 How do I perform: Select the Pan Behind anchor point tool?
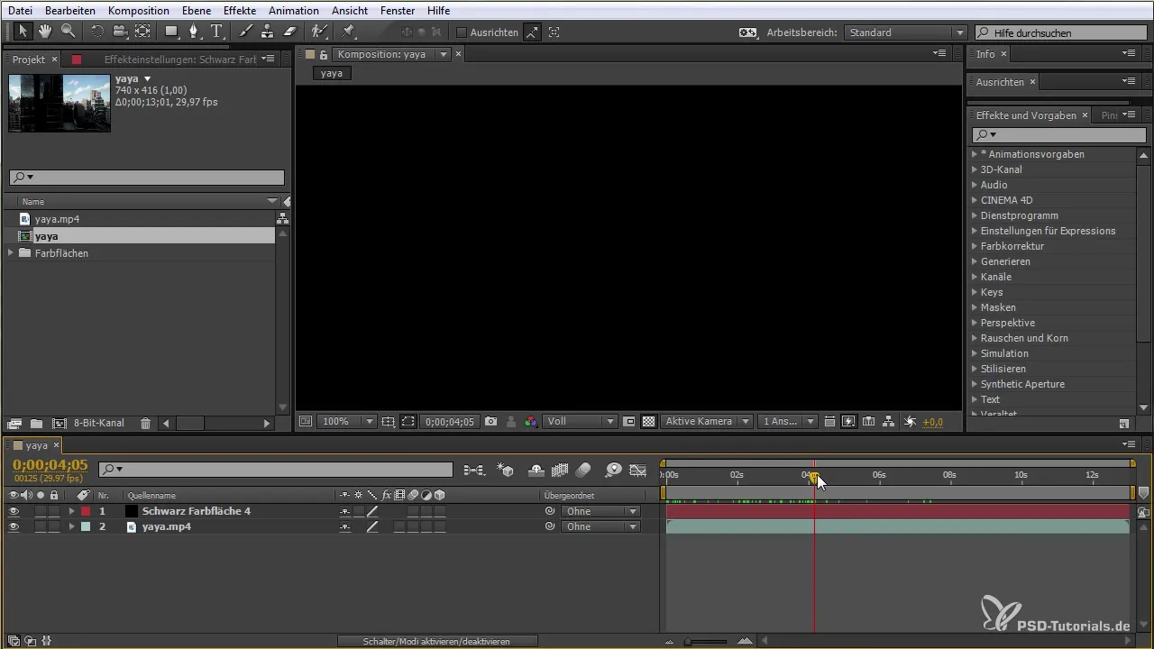[142, 32]
